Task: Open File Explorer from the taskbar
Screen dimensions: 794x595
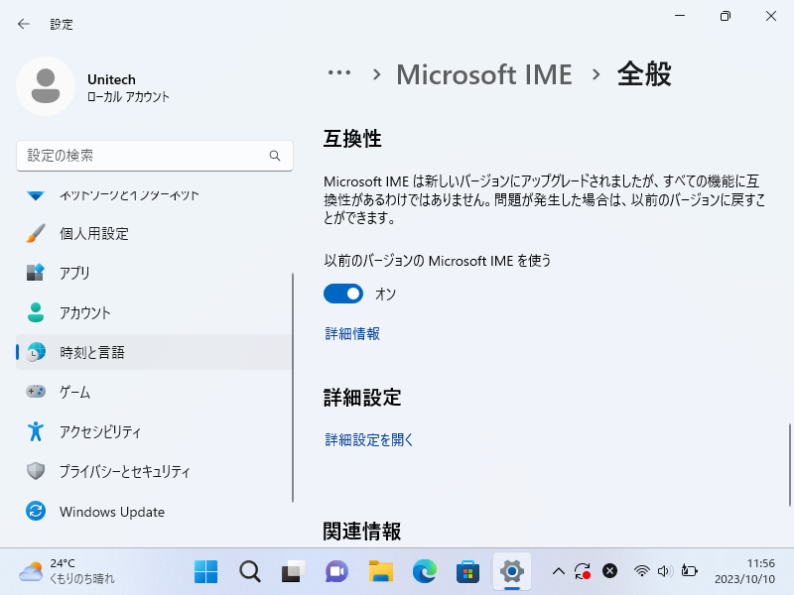Action: (x=381, y=572)
